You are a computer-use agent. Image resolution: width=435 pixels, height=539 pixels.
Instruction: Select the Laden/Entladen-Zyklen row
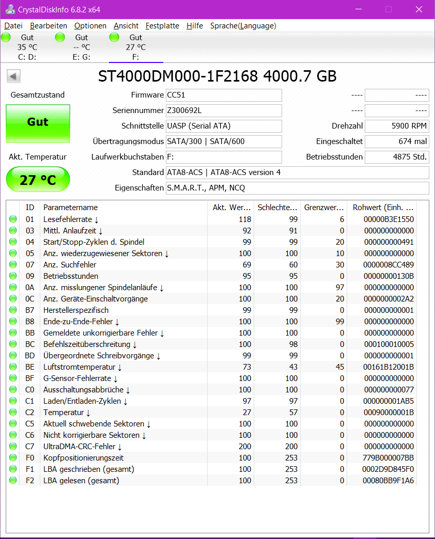211,401
